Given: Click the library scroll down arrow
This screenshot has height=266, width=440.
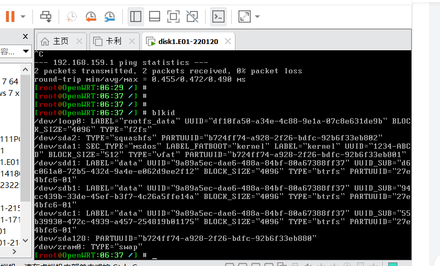Looking at the screenshot, I should [25, 240].
